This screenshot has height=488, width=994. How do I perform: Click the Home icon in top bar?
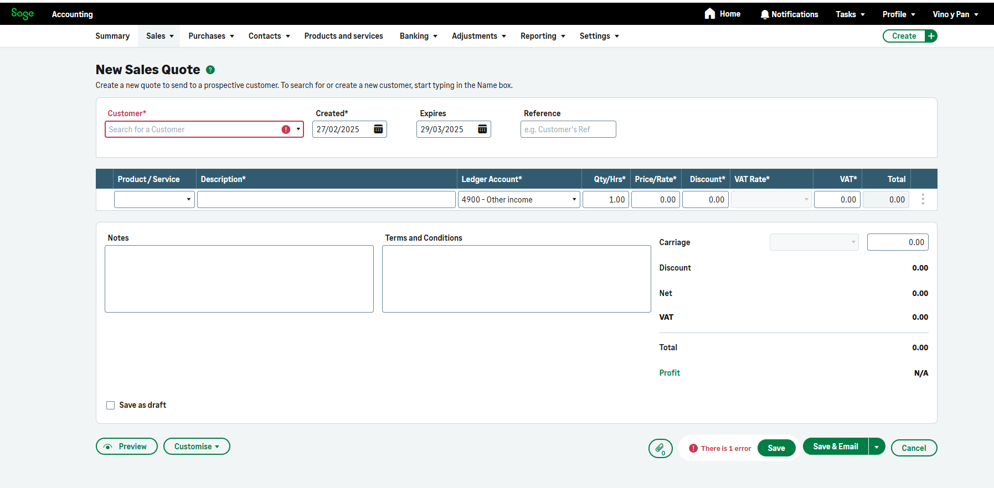click(710, 14)
